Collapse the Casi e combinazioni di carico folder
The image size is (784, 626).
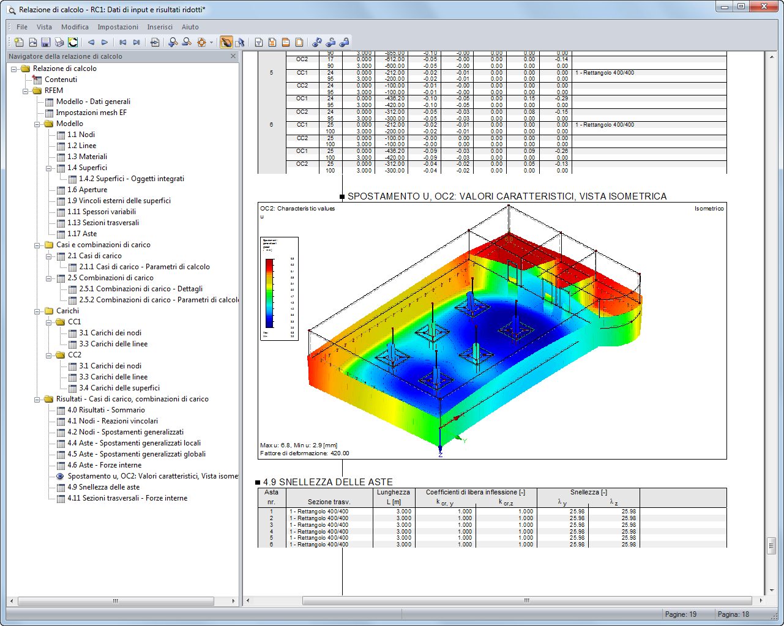[37, 245]
